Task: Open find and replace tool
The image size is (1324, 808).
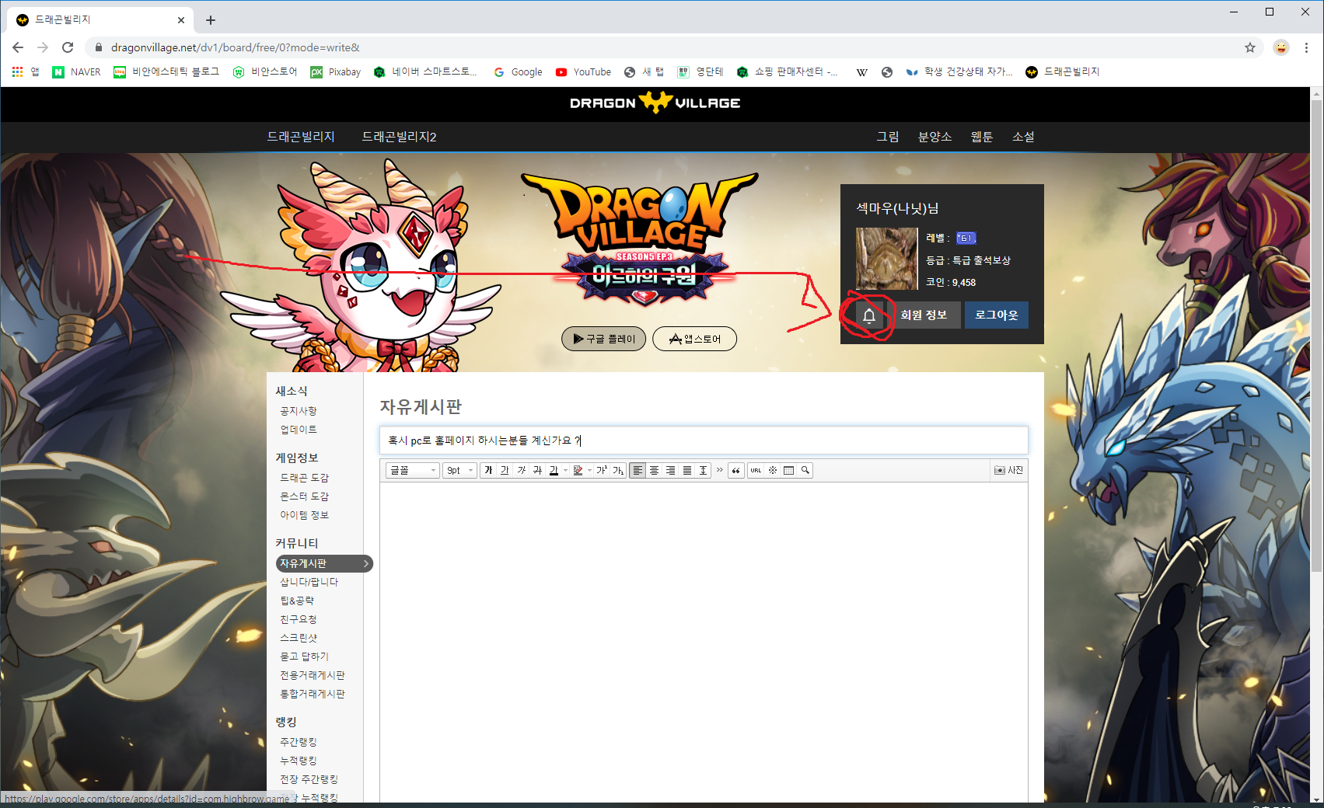Action: [x=805, y=470]
